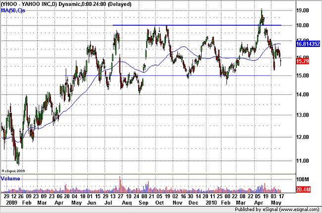Screen dimensions: 322x213
Task: Click the 19.00 price axis label
Action: point(303,10)
